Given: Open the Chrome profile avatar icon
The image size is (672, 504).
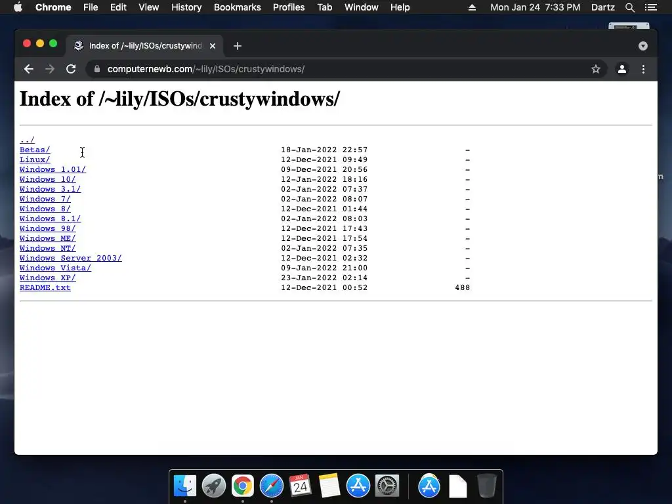Looking at the screenshot, I should pyautogui.click(x=622, y=69).
